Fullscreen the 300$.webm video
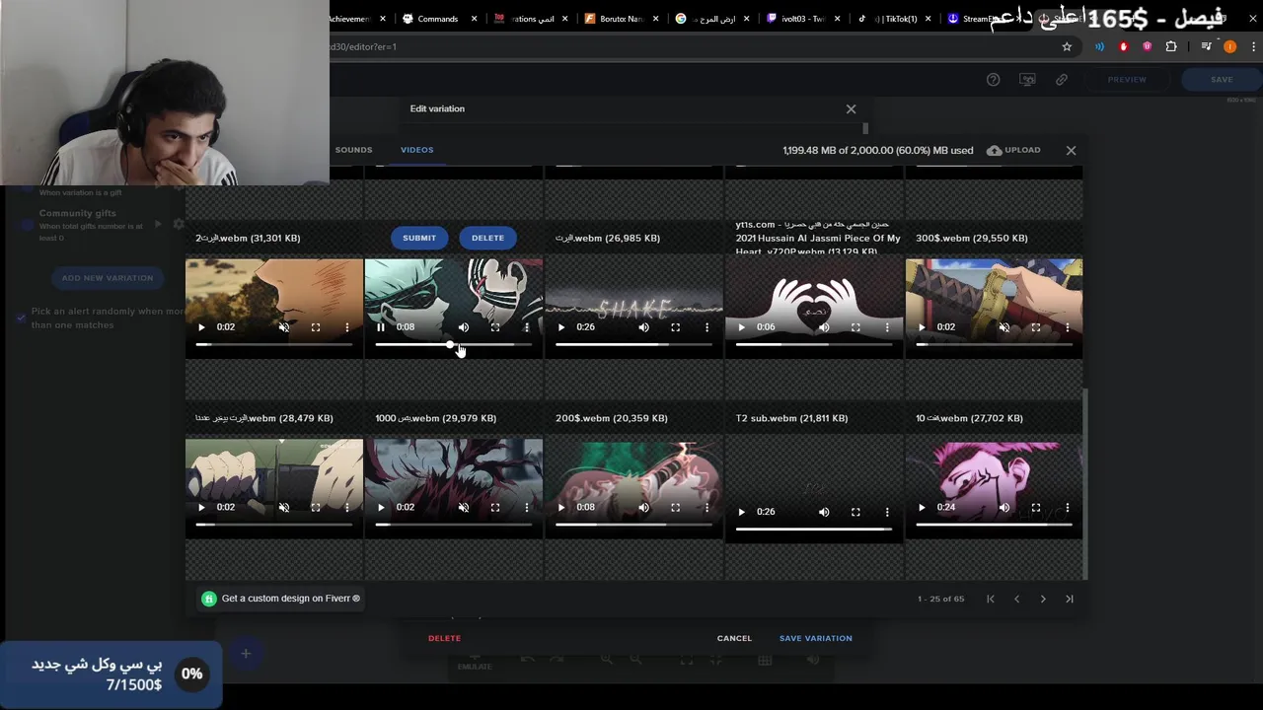 pos(1036,327)
